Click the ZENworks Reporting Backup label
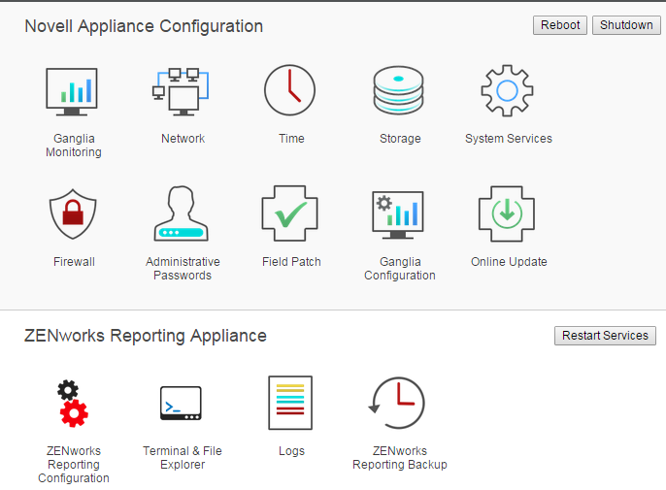Viewport: 666px width, 490px height. click(x=400, y=457)
